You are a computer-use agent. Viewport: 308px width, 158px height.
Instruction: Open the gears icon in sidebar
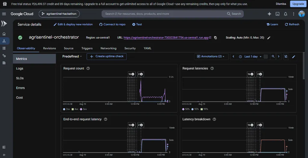tap(4, 56)
